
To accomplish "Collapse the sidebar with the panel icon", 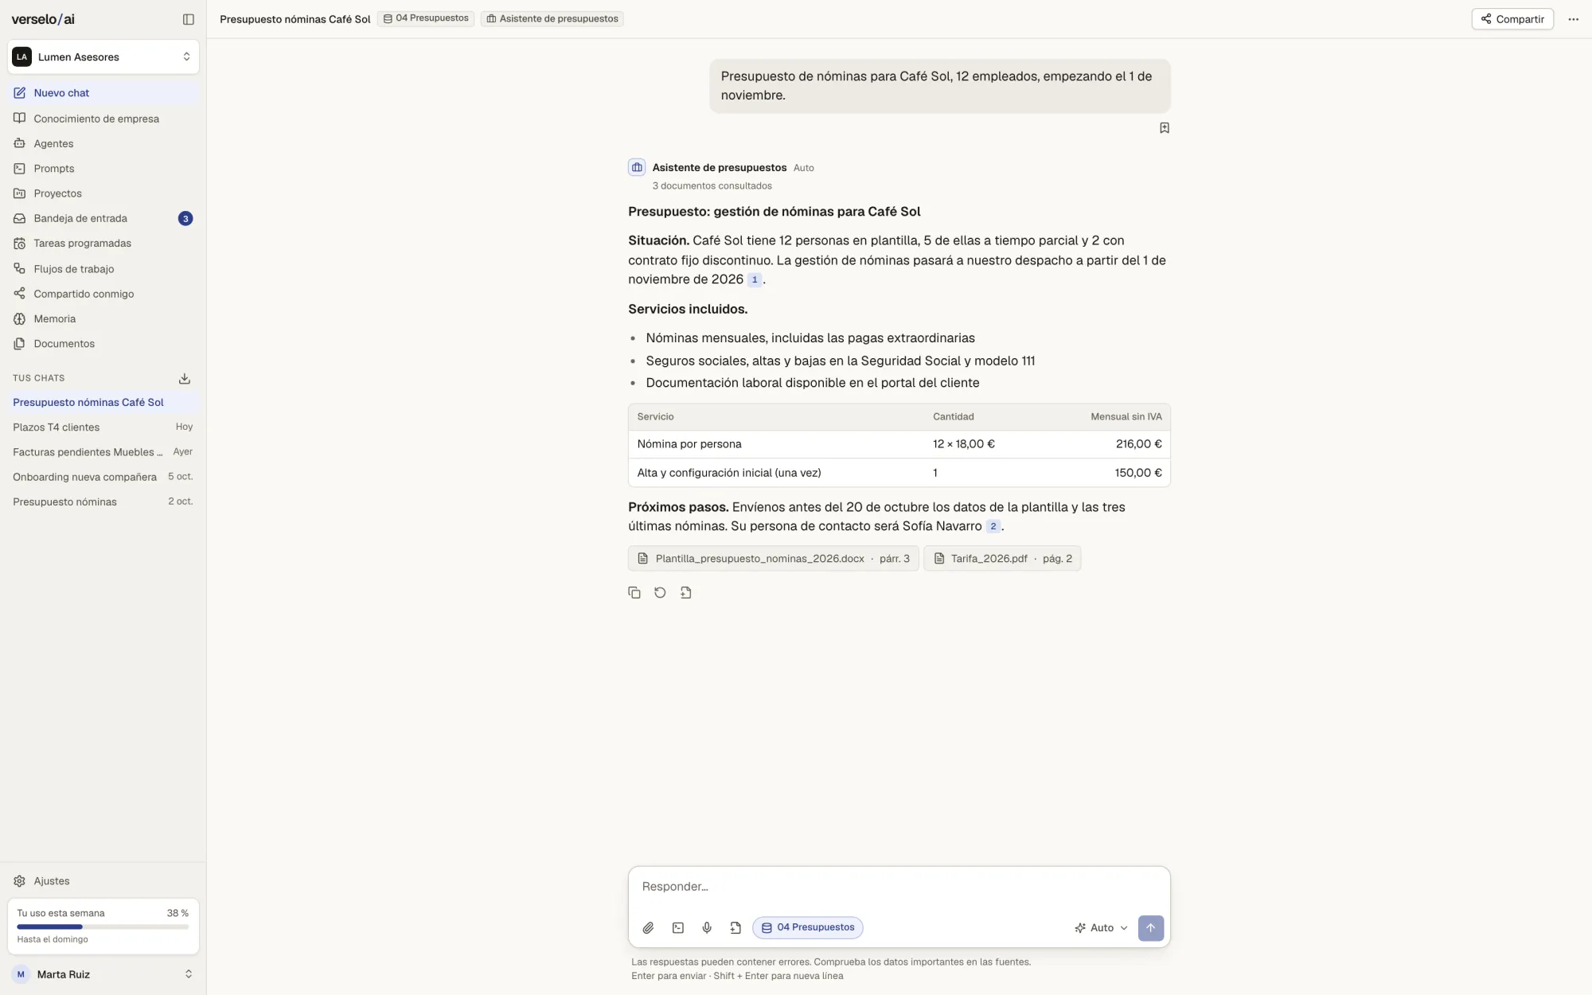I will tap(189, 19).
